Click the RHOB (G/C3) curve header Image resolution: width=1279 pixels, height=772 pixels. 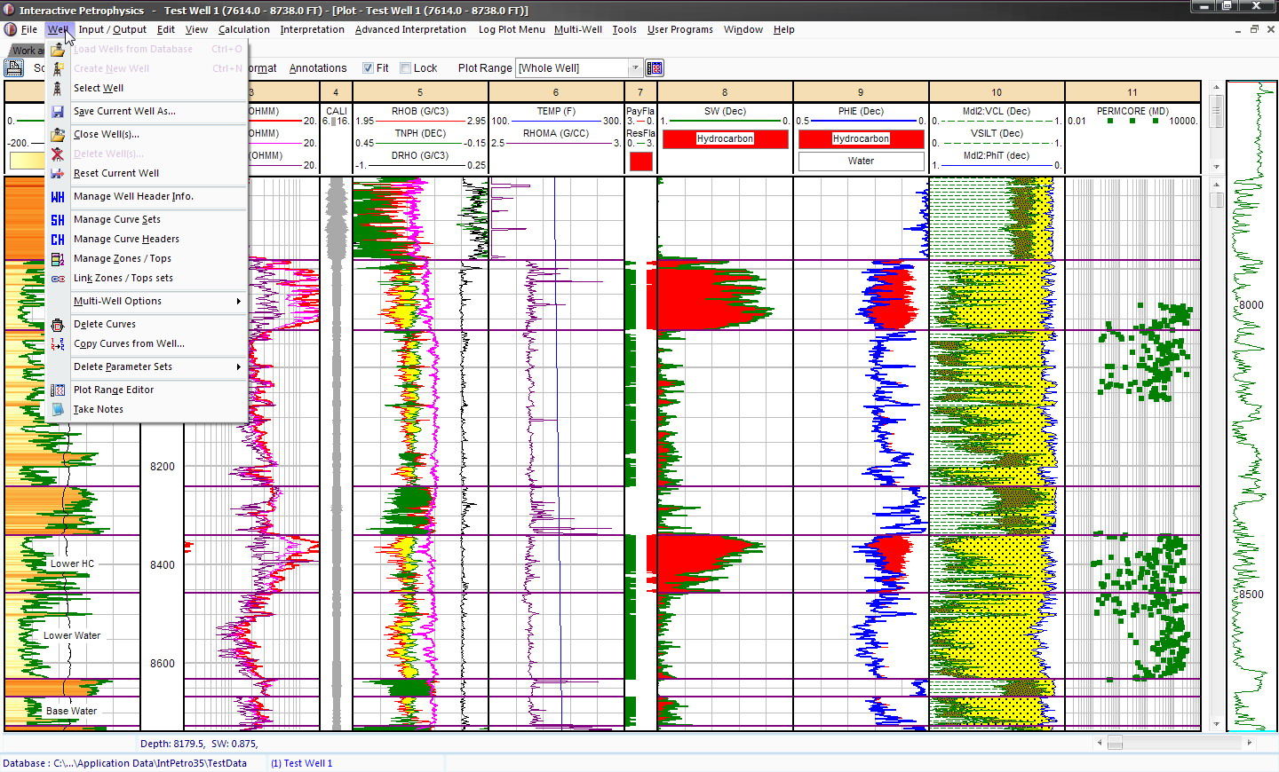[x=420, y=111]
